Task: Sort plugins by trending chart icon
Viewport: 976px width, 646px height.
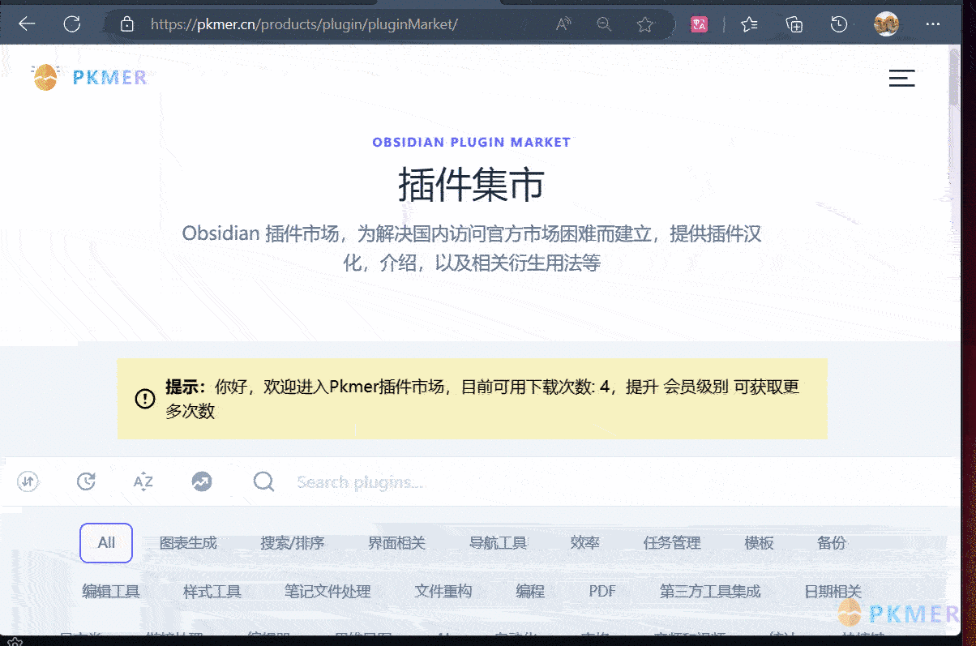Action: click(x=202, y=481)
